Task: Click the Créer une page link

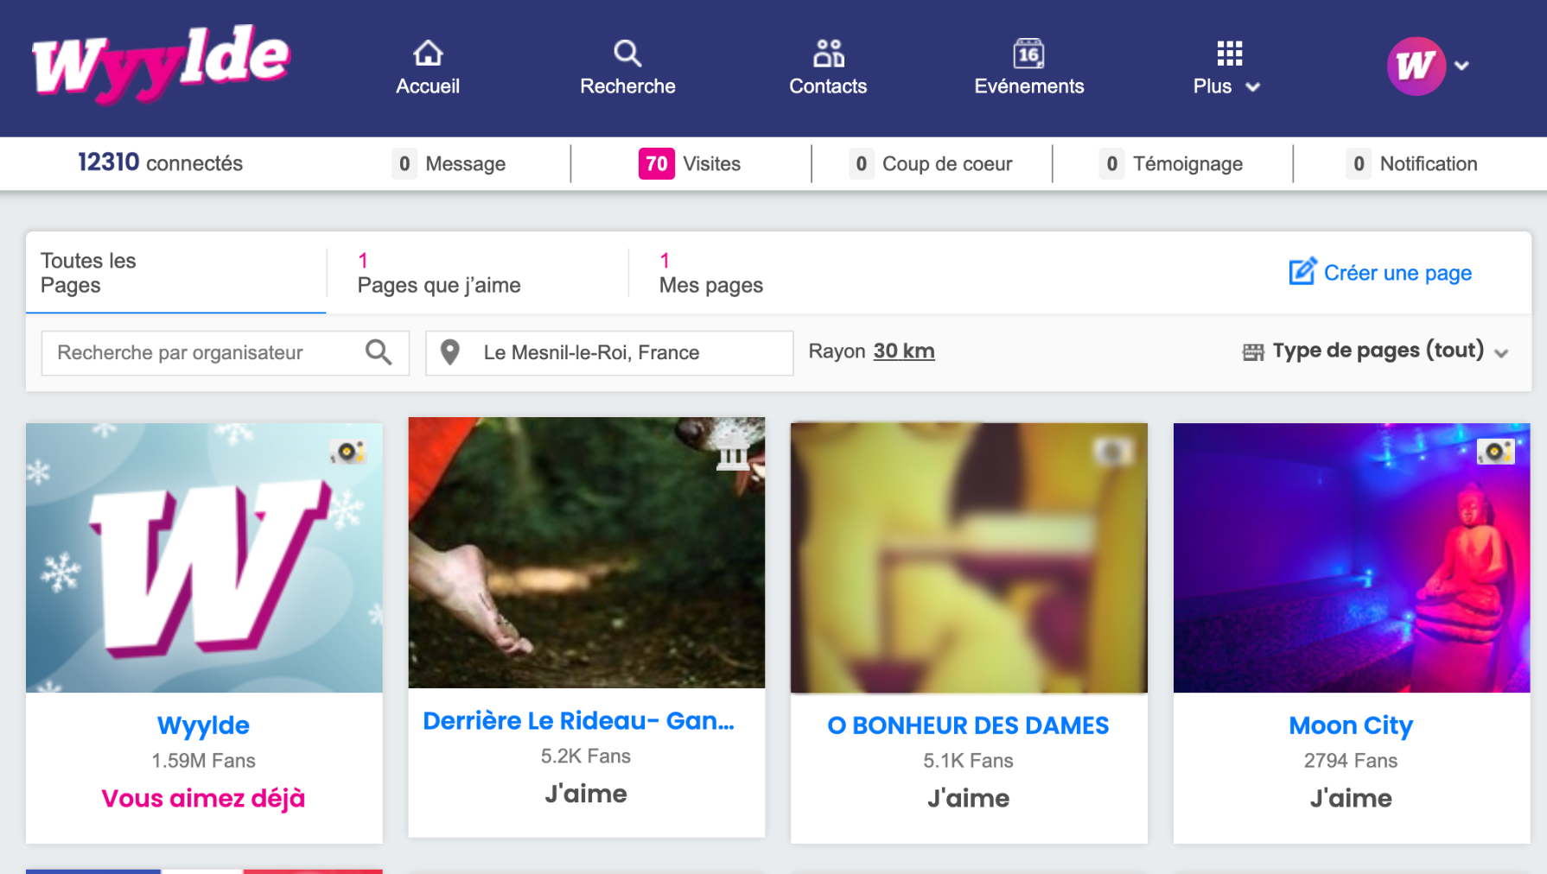Action: [x=1379, y=272]
